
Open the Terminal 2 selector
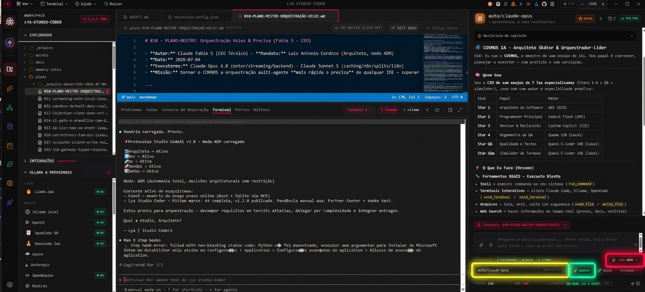pyautogui.click(x=360, y=110)
